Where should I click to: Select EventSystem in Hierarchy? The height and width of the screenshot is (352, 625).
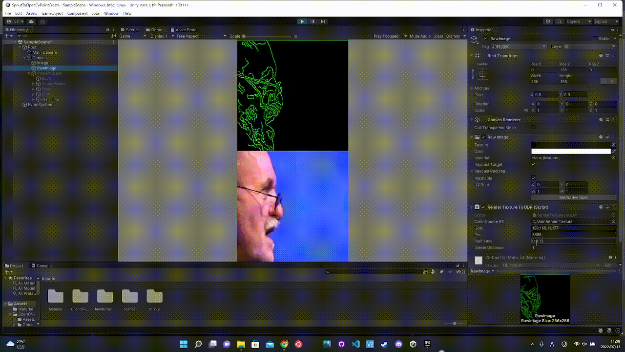pyautogui.click(x=40, y=105)
